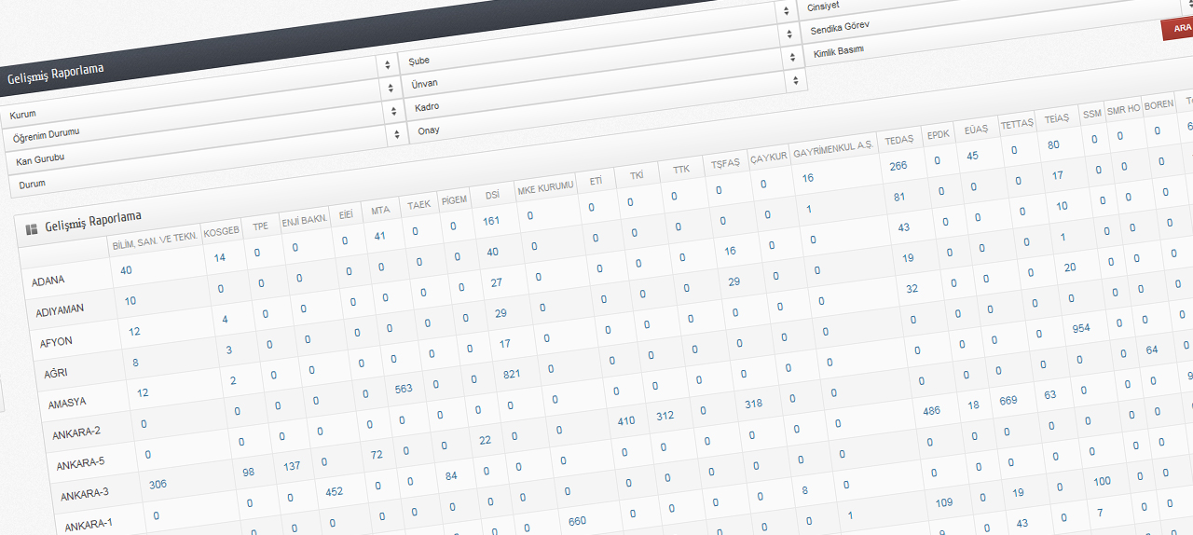1193x535 pixels.
Task: Click the cell value 669
Action: 1008,400
